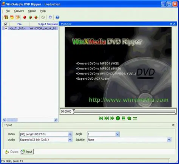The width and height of the screenshot is (179, 164).
Task: Click the film strip icon in the toolbar
Action: [x=6, y=17]
